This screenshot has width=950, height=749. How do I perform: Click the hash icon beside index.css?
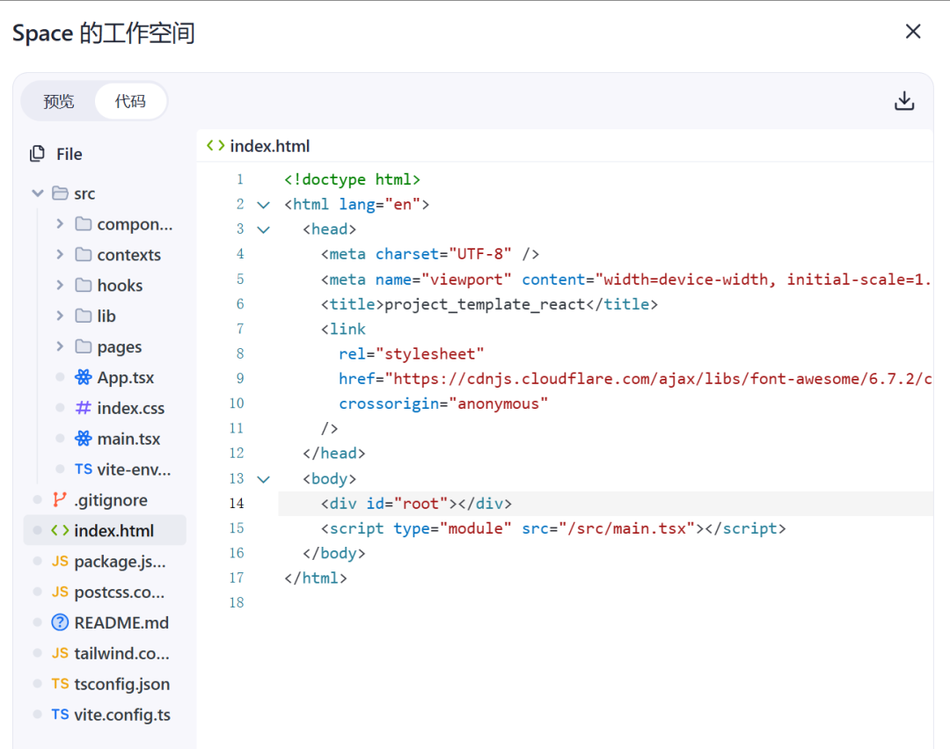coord(83,408)
